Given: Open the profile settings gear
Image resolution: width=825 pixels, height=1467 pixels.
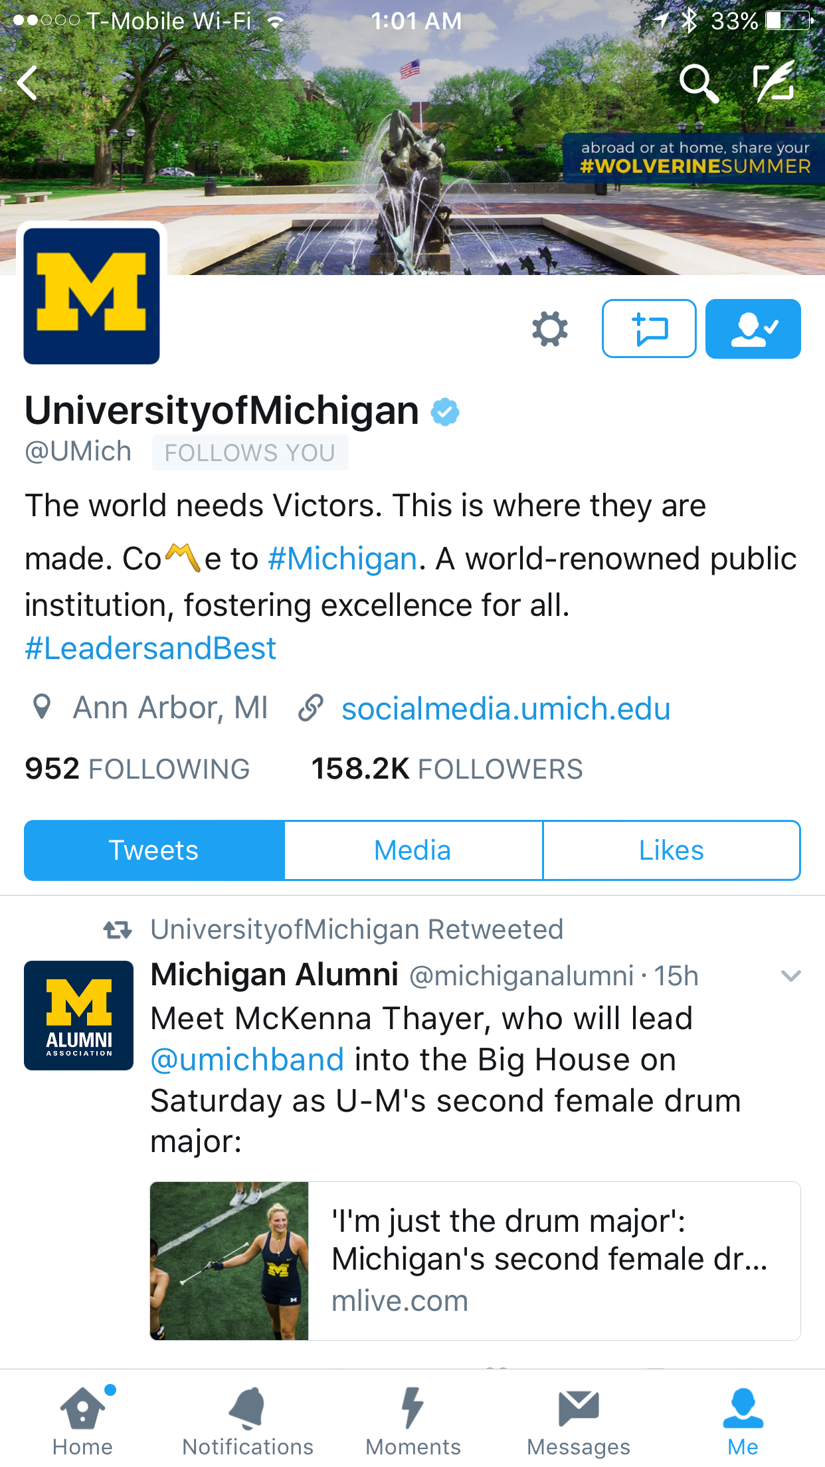Looking at the screenshot, I should pyautogui.click(x=550, y=329).
